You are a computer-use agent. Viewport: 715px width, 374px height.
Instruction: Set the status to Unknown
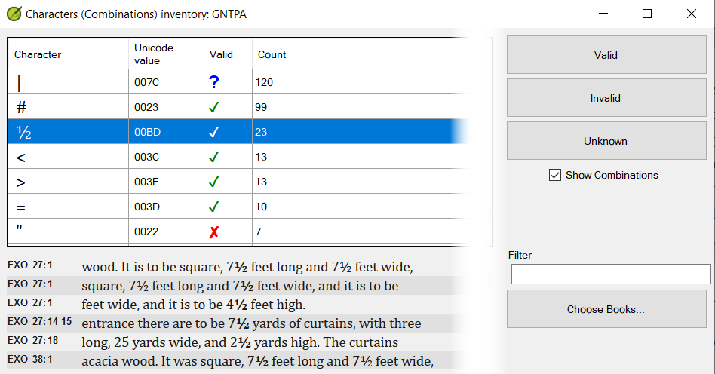click(x=606, y=141)
